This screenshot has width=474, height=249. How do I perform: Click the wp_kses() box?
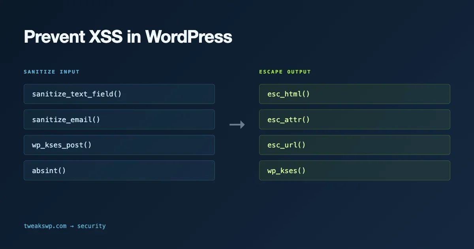(x=355, y=170)
